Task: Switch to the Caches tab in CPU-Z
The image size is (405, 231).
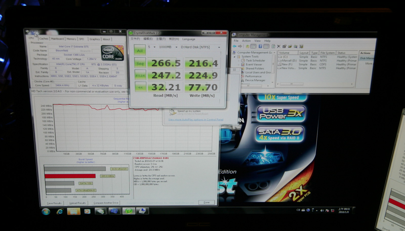Action: click(44, 38)
